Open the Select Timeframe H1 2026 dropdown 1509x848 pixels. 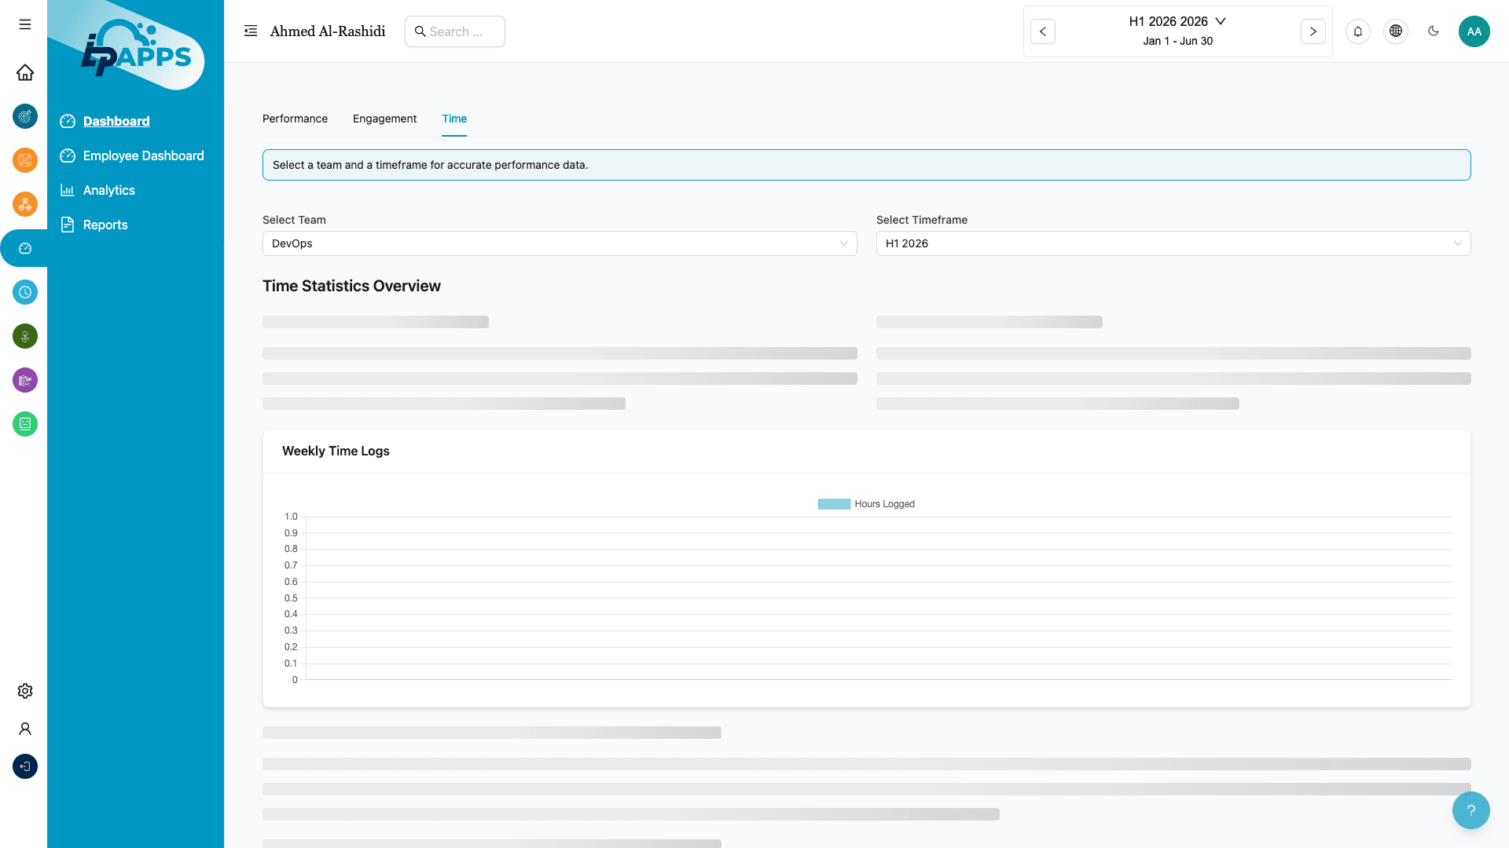pyautogui.click(x=1173, y=243)
